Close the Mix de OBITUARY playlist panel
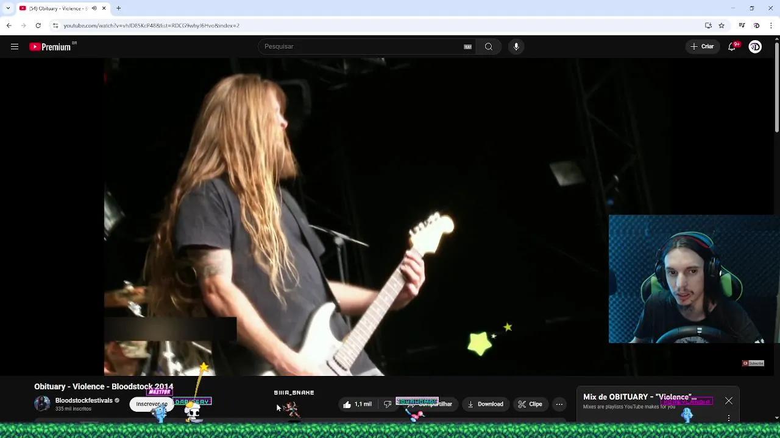The image size is (780, 438). (x=729, y=401)
